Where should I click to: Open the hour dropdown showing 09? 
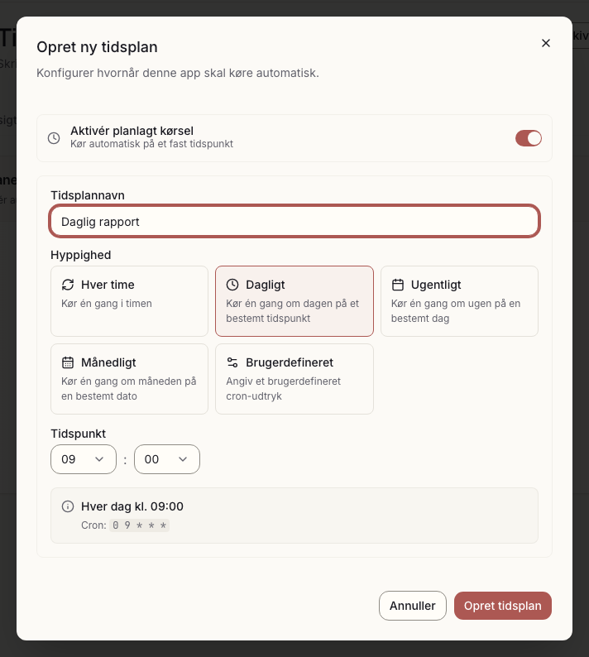point(84,459)
